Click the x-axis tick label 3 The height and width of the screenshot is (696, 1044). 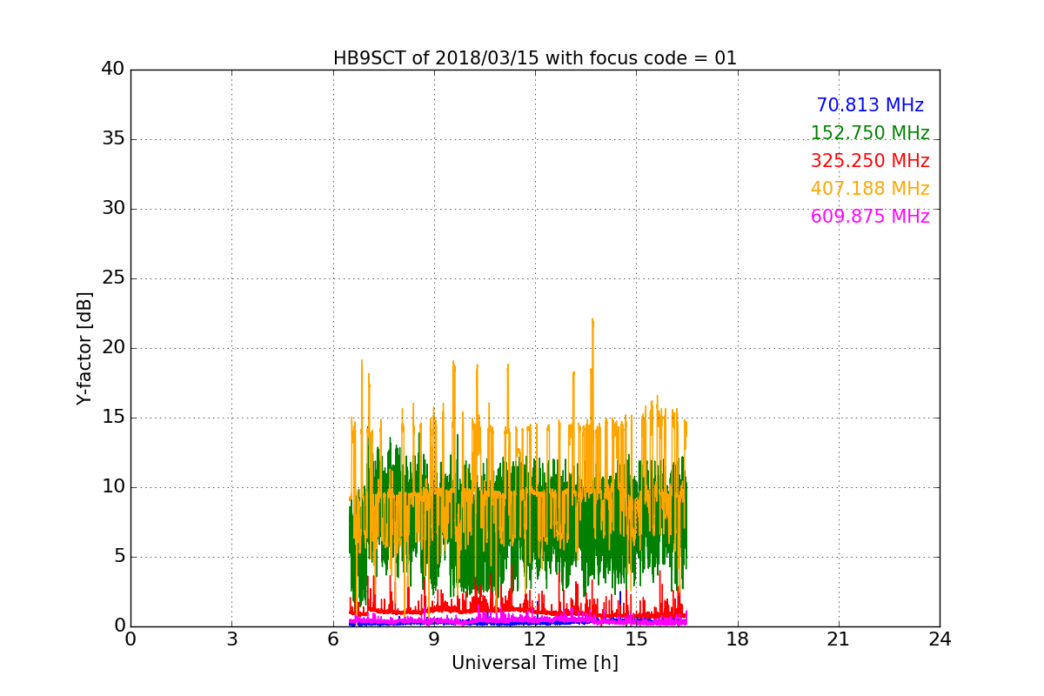coord(231,639)
